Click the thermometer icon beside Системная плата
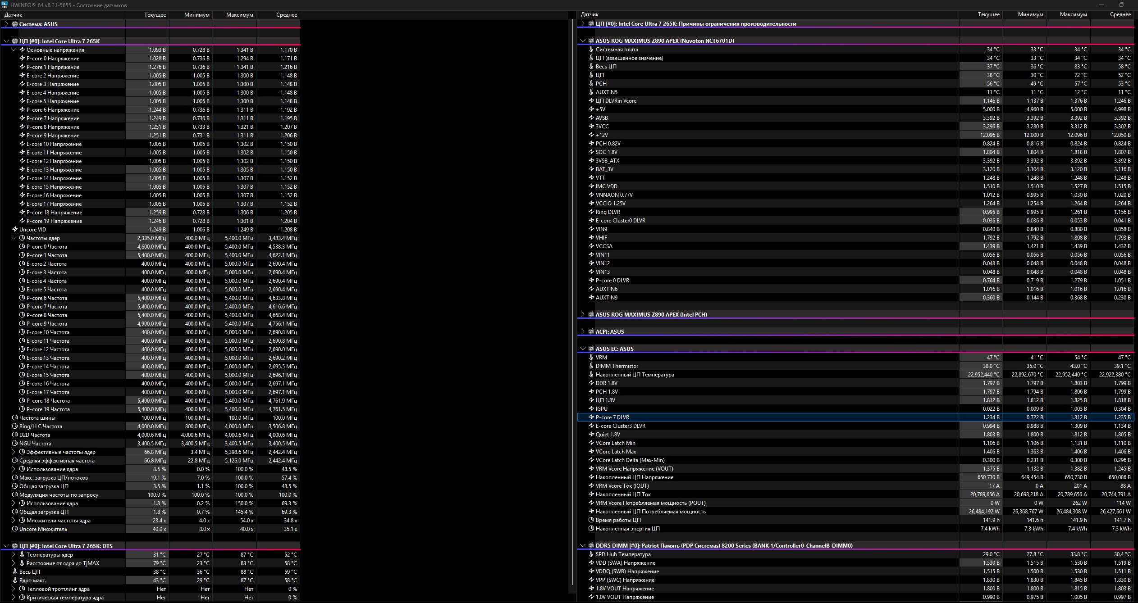The height and width of the screenshot is (603, 1138). (x=591, y=50)
